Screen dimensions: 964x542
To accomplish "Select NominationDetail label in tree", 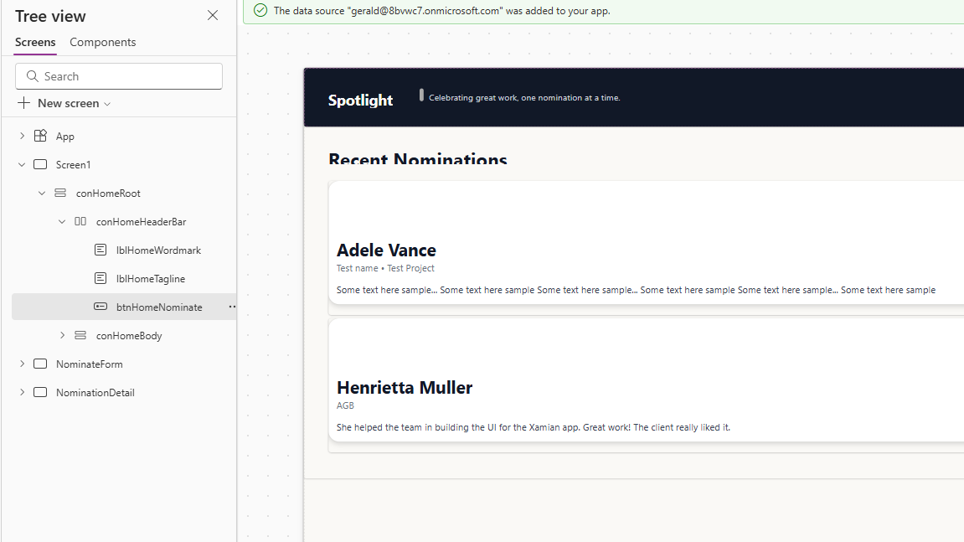I will (x=95, y=393).
